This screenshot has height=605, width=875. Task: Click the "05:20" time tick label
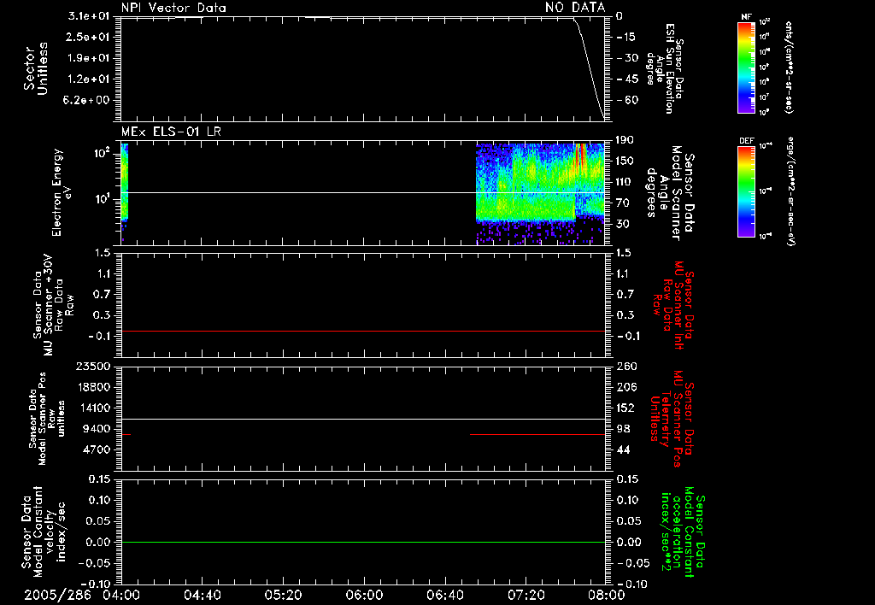(x=283, y=595)
